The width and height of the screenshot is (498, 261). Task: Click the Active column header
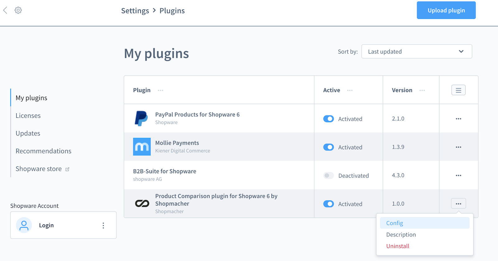click(x=331, y=90)
